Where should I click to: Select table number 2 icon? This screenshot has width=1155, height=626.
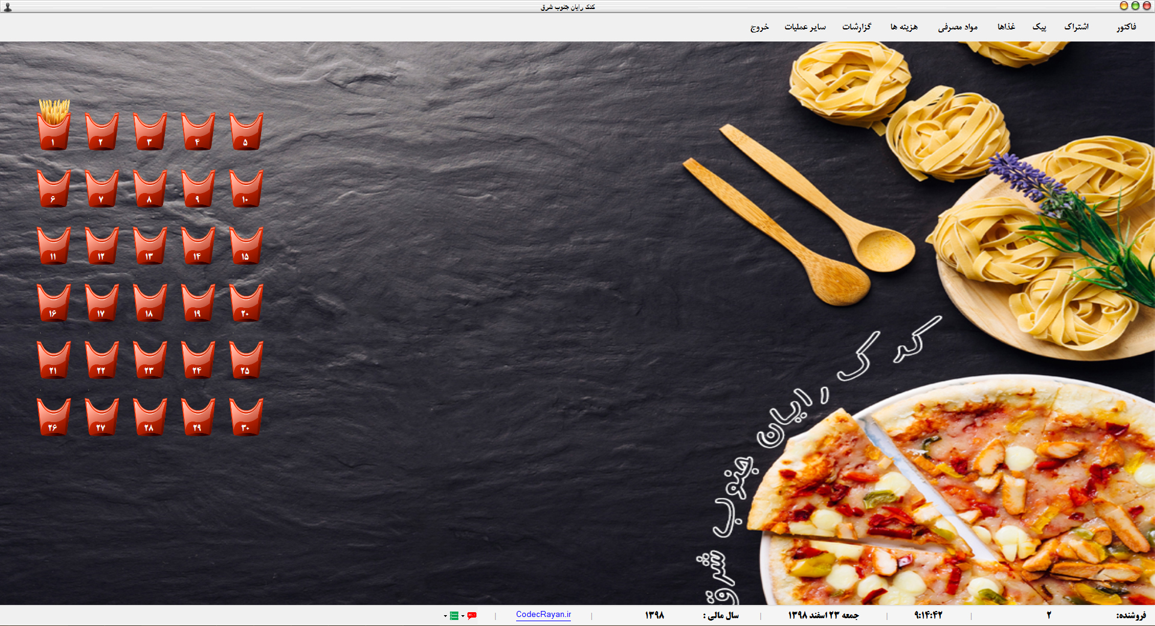point(102,131)
